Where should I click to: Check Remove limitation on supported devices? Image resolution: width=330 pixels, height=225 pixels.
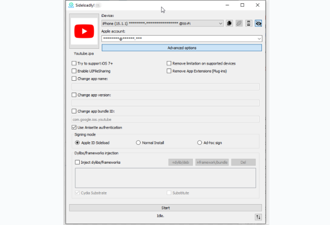169,63
